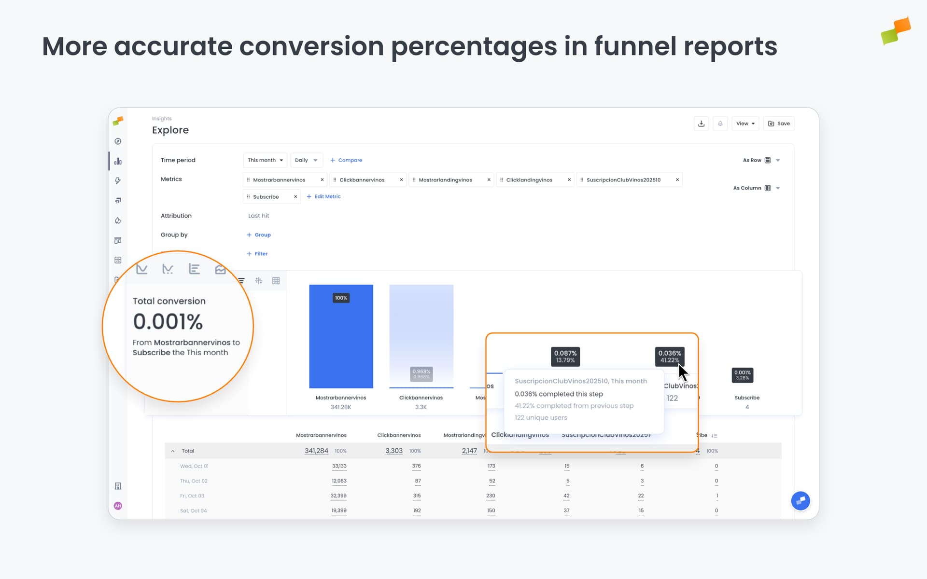Open the Daily granularity dropdown

pos(306,160)
